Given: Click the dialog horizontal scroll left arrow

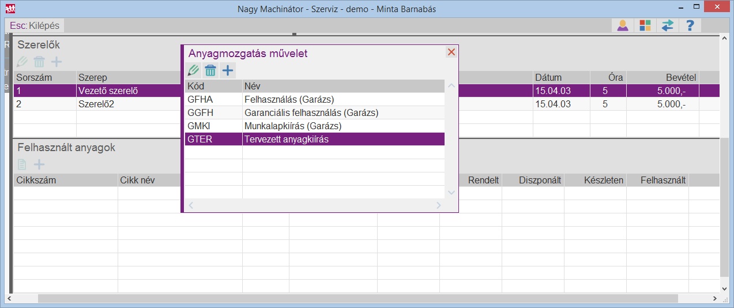Looking at the screenshot, I should 191,205.
